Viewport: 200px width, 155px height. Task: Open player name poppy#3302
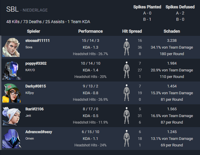point(36,63)
